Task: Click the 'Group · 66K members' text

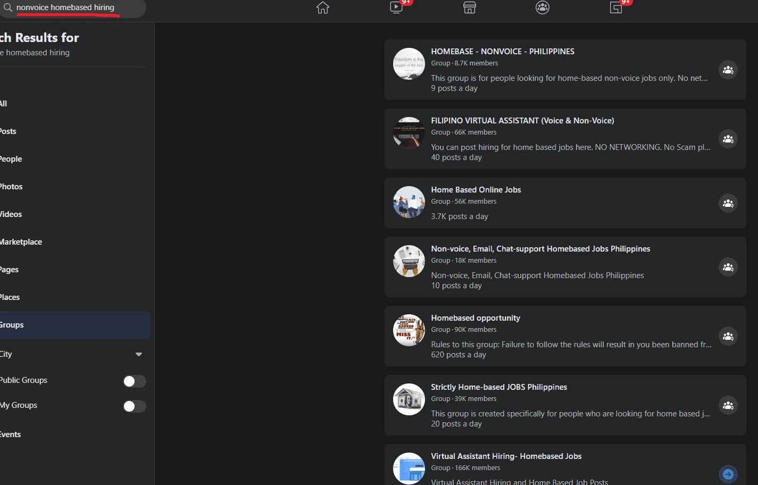Action: point(464,132)
